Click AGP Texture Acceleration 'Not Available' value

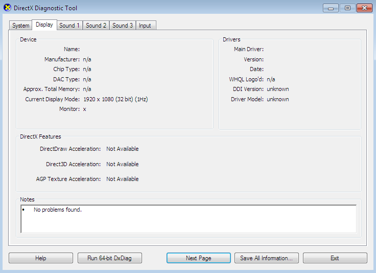(123, 179)
